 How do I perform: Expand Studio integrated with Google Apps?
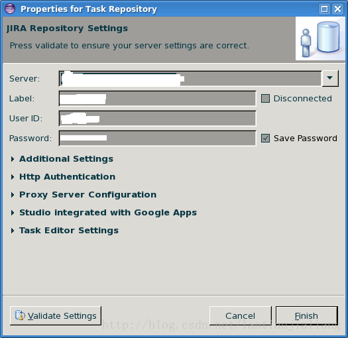click(x=13, y=213)
